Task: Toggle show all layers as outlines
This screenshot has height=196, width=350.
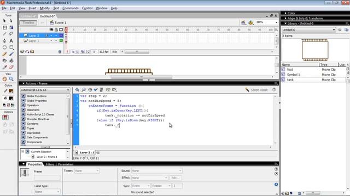Action: click(61, 29)
